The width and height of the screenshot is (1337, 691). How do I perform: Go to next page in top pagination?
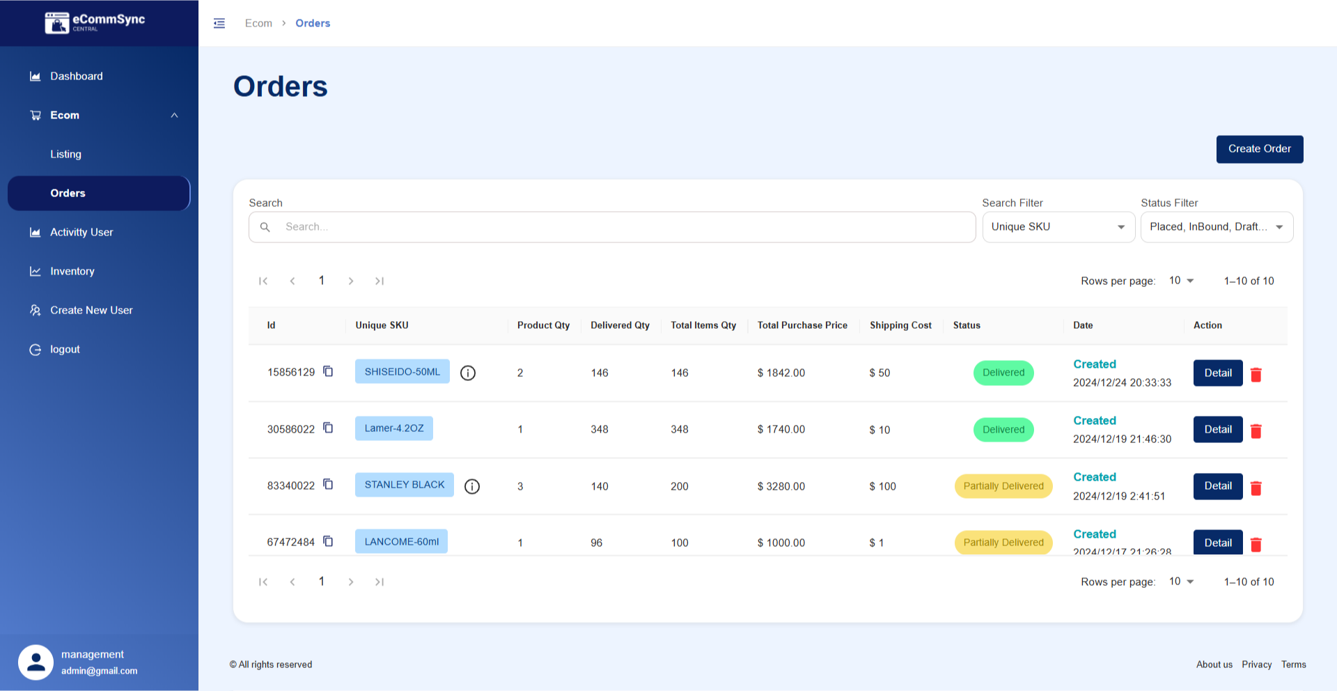[x=351, y=281]
